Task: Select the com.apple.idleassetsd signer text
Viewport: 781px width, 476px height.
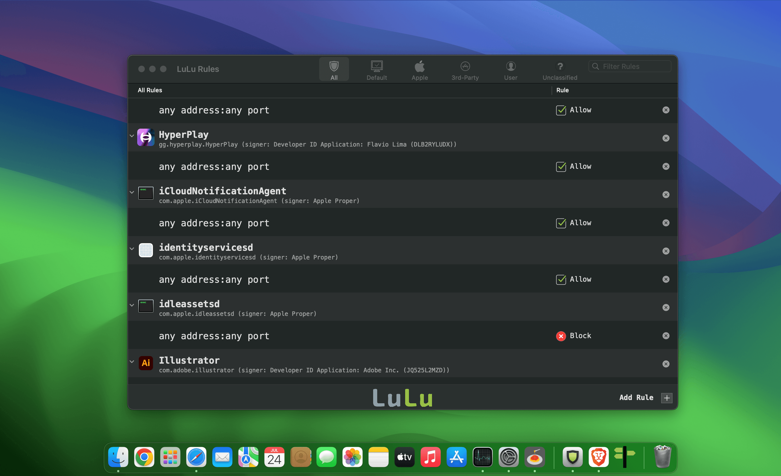Action: [x=237, y=314]
